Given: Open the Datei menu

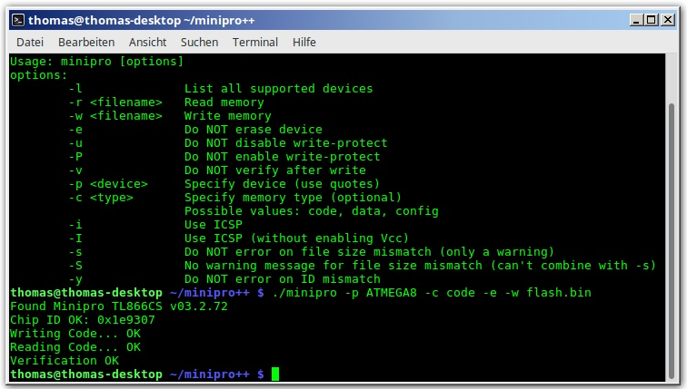Looking at the screenshot, I should pos(30,43).
